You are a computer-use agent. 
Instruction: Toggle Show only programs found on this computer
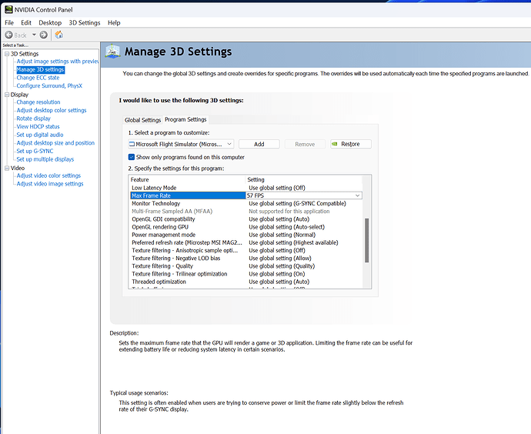[132, 157]
